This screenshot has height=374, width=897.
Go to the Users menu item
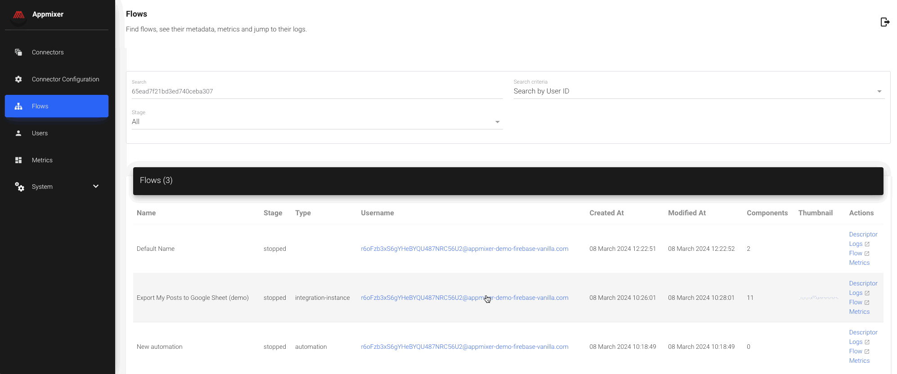click(x=40, y=133)
